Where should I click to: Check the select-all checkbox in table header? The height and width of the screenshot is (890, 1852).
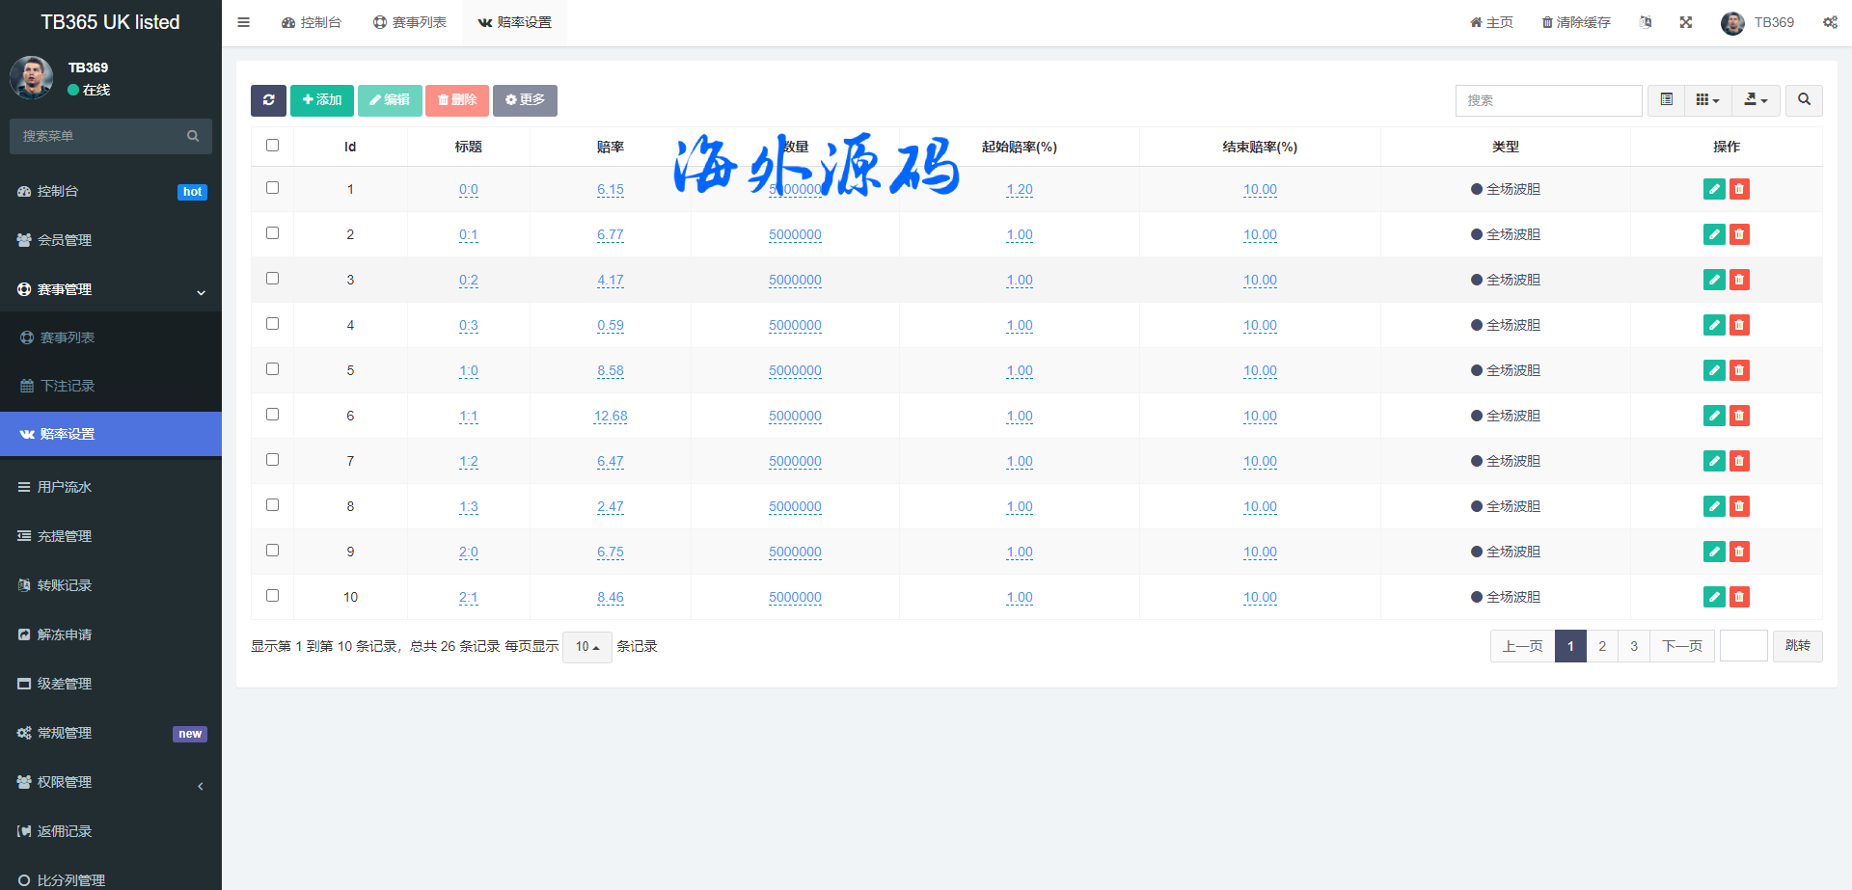pyautogui.click(x=273, y=146)
